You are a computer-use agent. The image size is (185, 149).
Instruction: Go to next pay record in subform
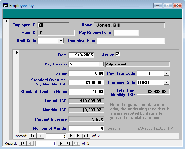click(71, 136)
